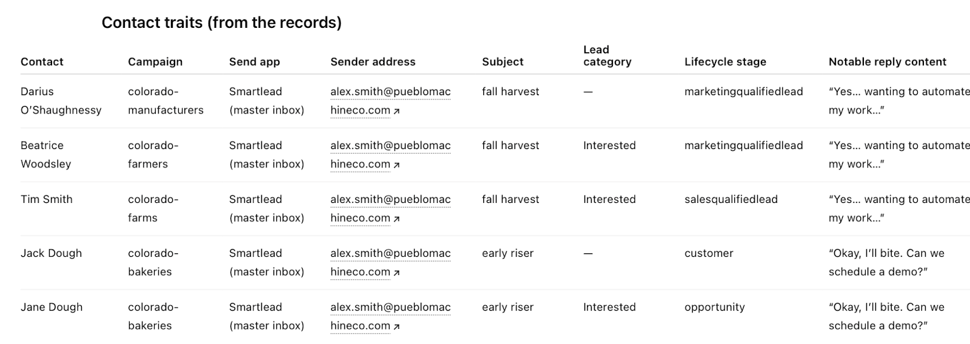
Task: Open external-link arrow in Jane Dough row
Action: click(x=396, y=326)
